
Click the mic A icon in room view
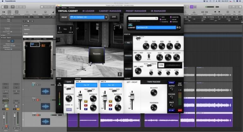click(59, 29)
